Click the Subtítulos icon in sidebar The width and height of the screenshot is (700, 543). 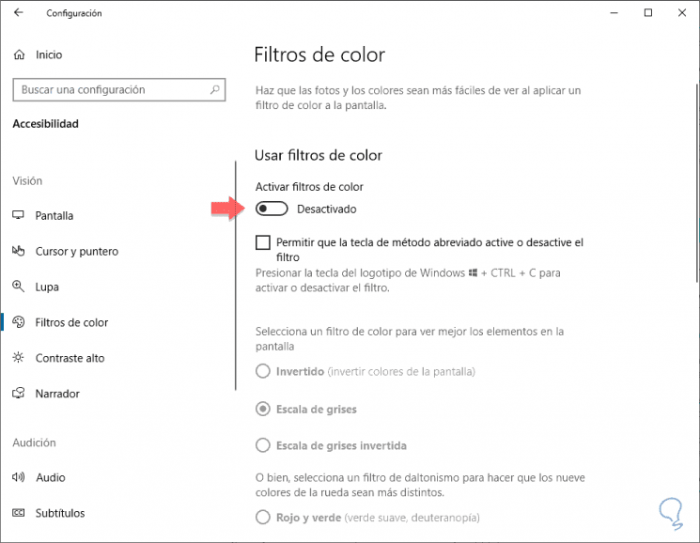(x=19, y=514)
